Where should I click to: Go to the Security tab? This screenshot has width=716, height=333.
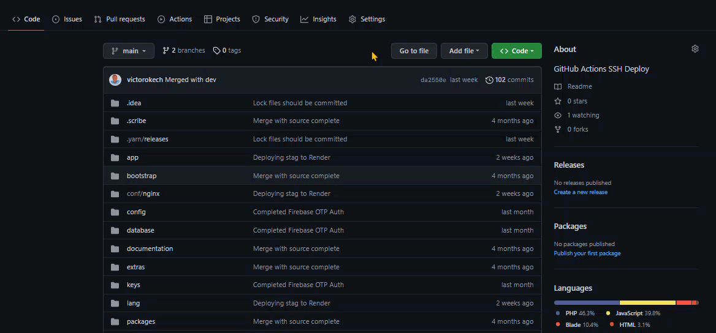coord(270,19)
